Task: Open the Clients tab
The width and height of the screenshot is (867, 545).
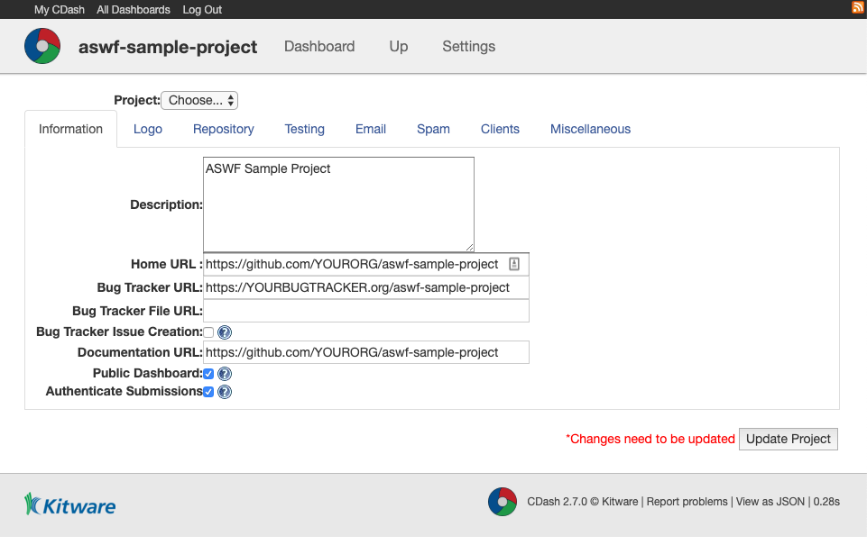Action: tap(500, 129)
